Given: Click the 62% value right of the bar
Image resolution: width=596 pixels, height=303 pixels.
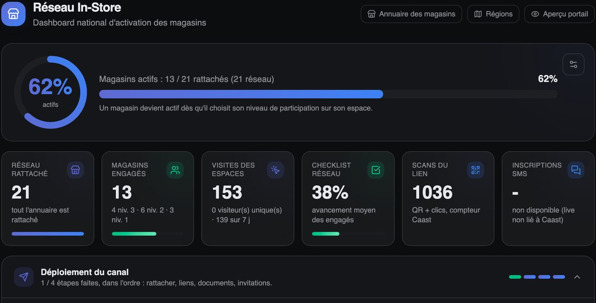Looking at the screenshot, I should [548, 79].
